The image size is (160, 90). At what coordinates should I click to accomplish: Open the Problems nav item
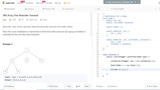[x=29, y=3]
